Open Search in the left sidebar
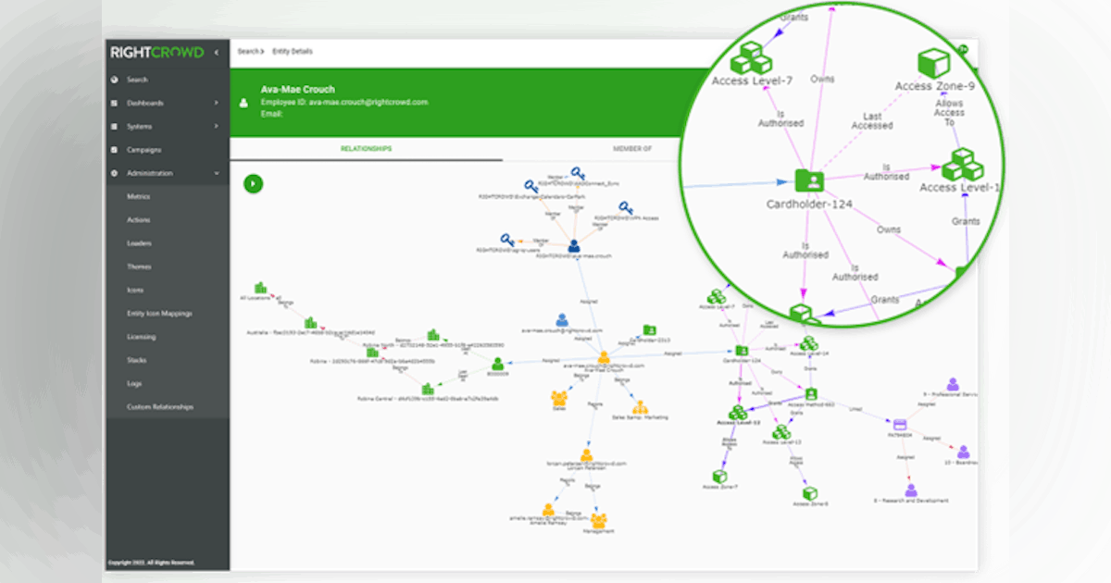This screenshot has height=583, width=1111. (137, 80)
